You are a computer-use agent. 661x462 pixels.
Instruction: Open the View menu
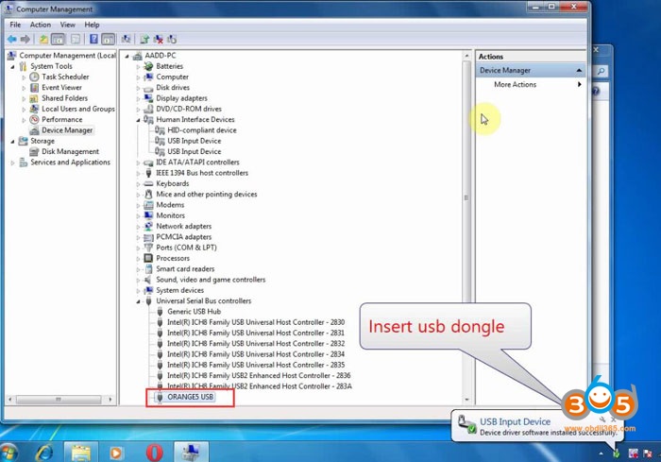[x=67, y=25]
